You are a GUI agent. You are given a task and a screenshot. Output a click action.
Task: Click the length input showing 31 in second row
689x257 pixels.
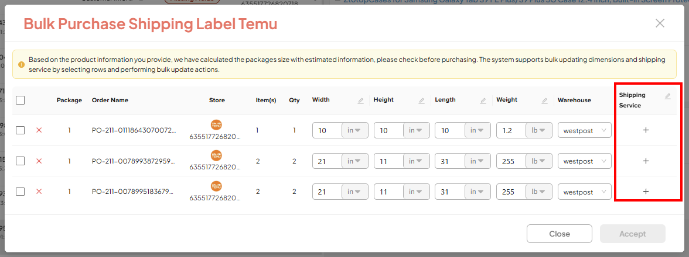coord(449,161)
